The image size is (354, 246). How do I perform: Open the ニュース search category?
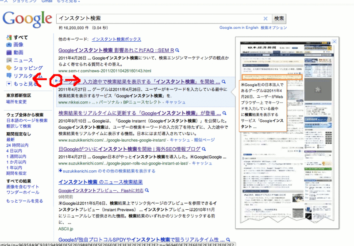tap(23, 60)
